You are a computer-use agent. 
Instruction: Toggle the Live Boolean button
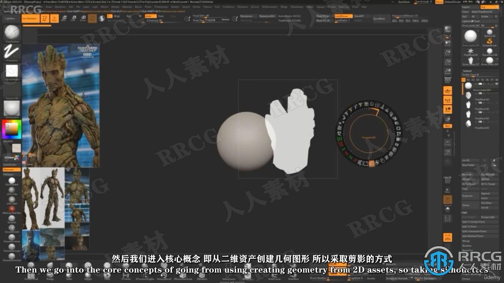[x=30, y=18]
